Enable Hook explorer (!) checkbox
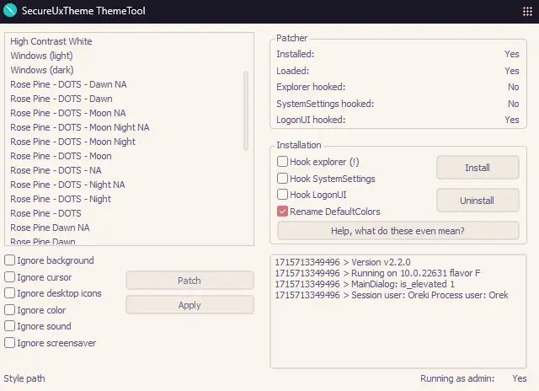Viewport: 539px width, 391px height. (x=282, y=161)
